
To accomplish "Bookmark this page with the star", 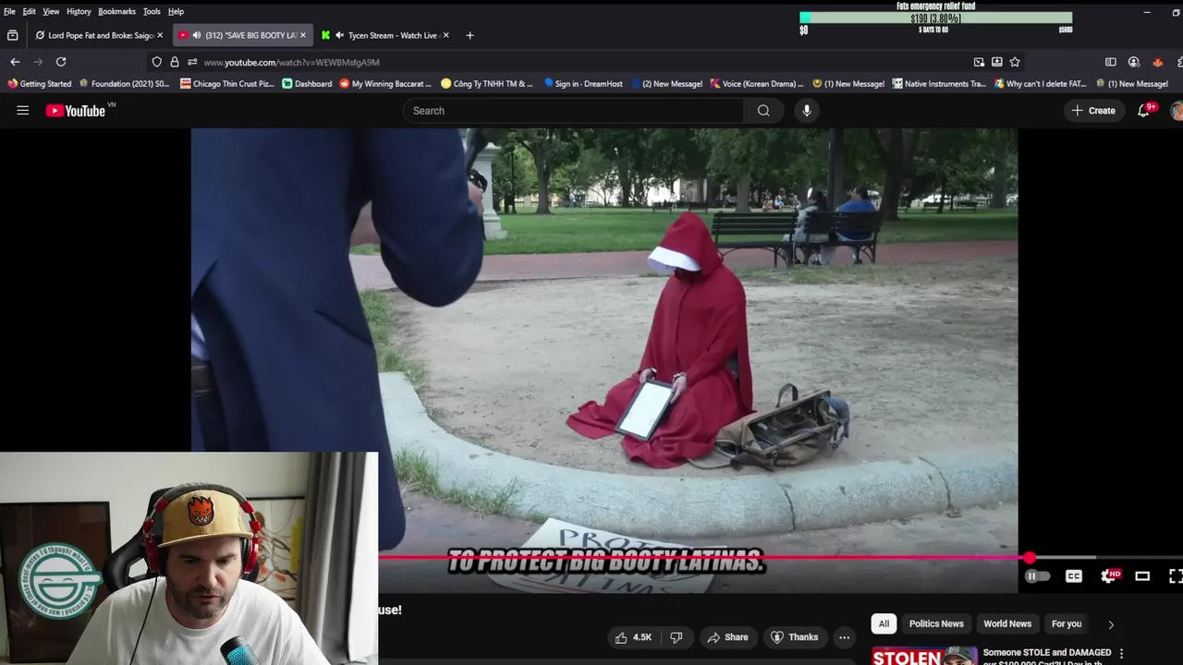I will pos(1015,62).
